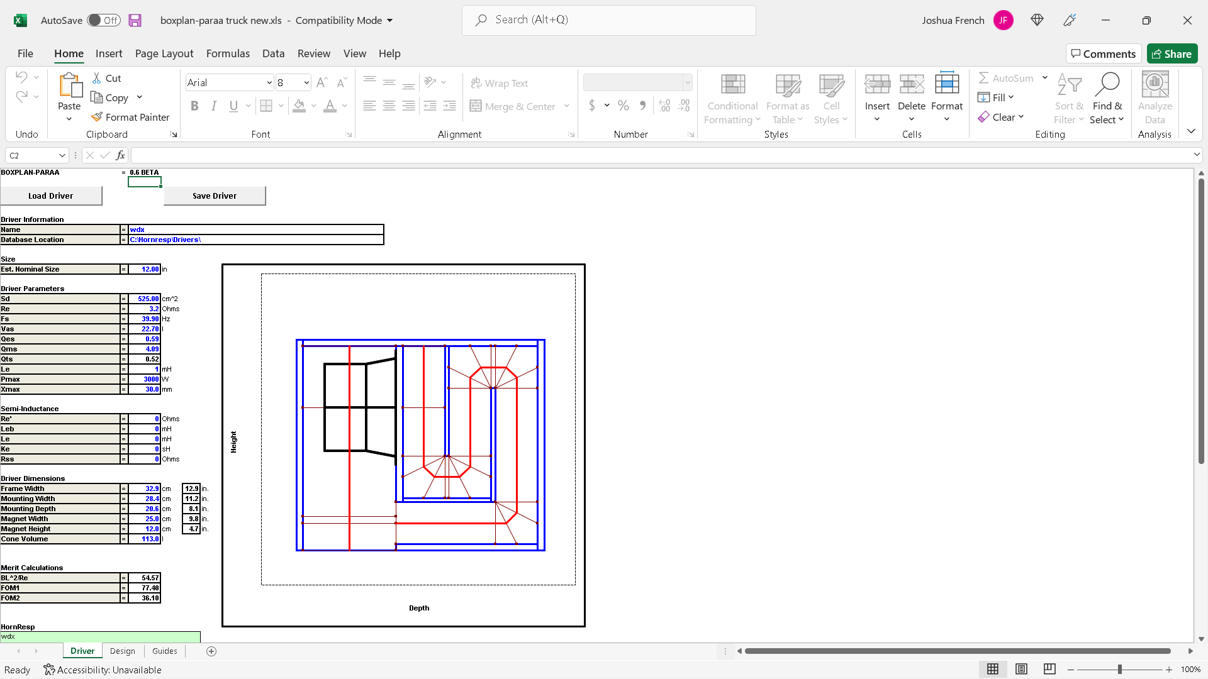Click Format cells button
The width and height of the screenshot is (1208, 679).
tap(947, 97)
